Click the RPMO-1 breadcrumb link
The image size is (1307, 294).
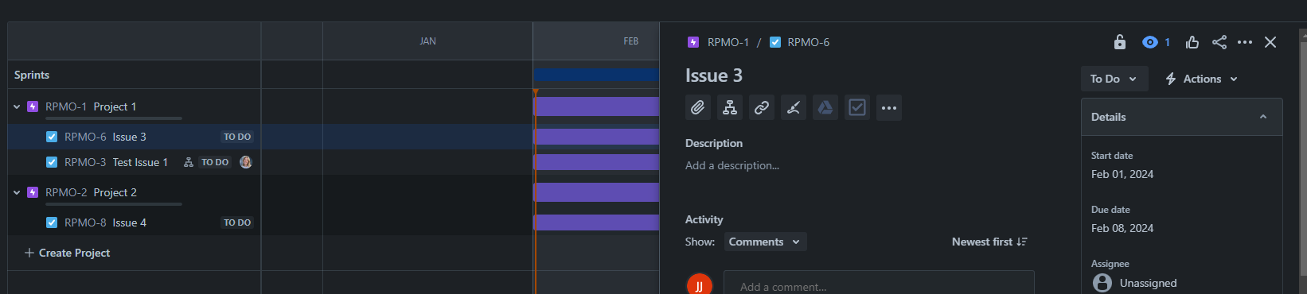728,42
